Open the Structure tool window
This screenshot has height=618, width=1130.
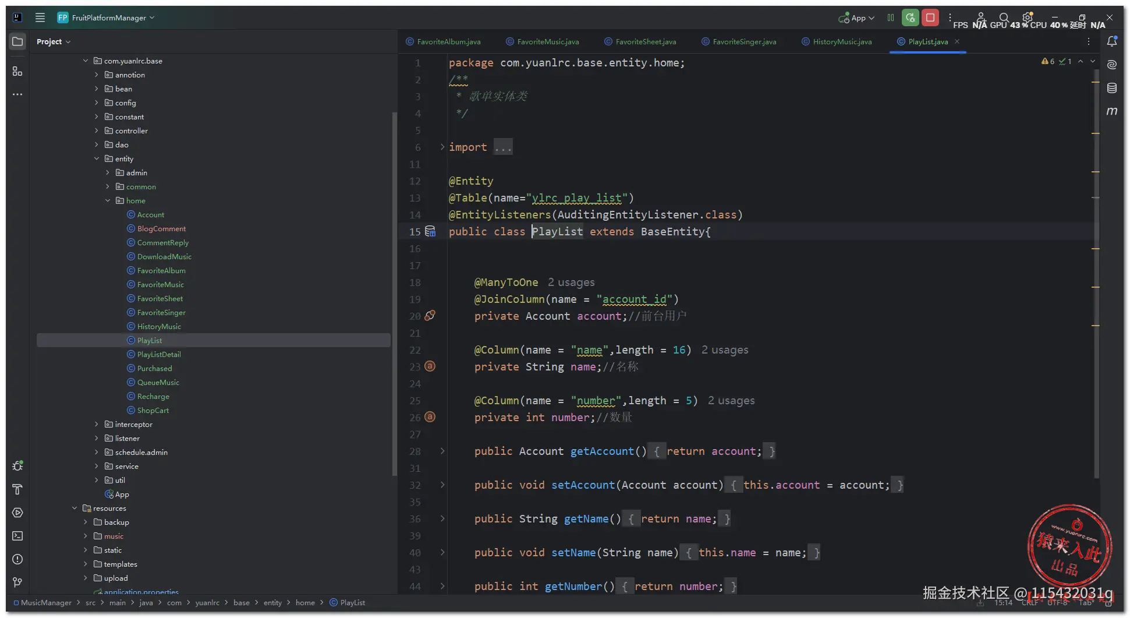(x=17, y=71)
